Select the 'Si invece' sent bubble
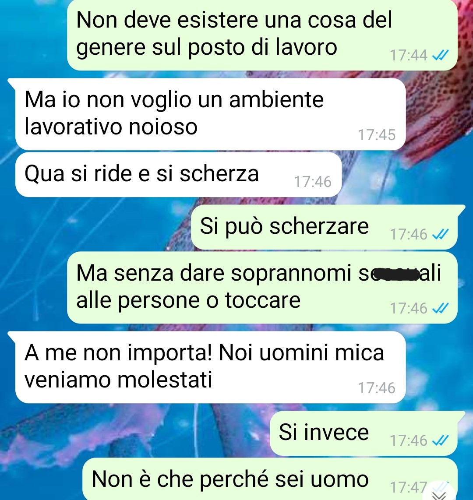This screenshot has height=500, width=473. tap(364, 433)
